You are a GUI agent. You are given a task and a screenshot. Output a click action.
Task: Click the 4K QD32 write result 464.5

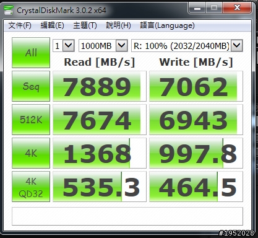coord(196,187)
